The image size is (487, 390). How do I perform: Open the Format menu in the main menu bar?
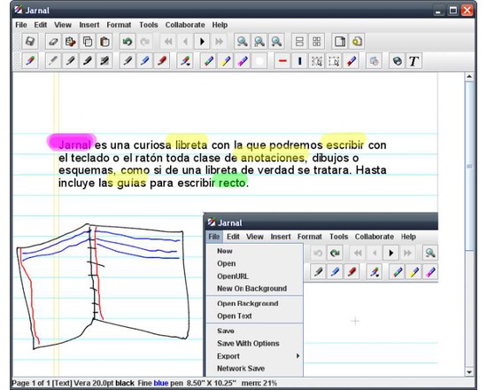pos(119,25)
